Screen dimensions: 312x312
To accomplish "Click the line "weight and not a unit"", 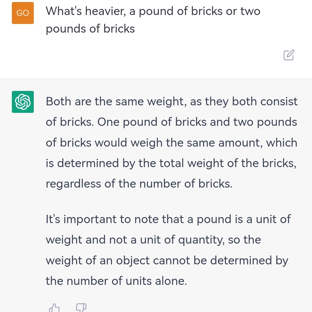I will coord(153,240).
